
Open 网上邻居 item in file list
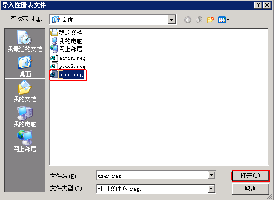pos(66,49)
